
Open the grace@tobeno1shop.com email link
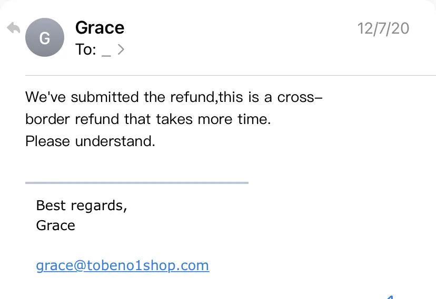click(123, 266)
